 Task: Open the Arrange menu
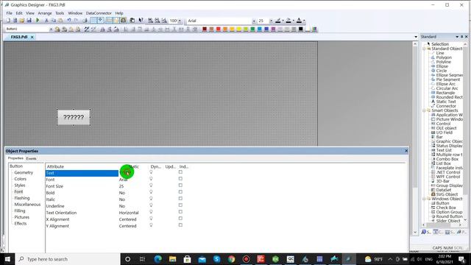point(45,13)
